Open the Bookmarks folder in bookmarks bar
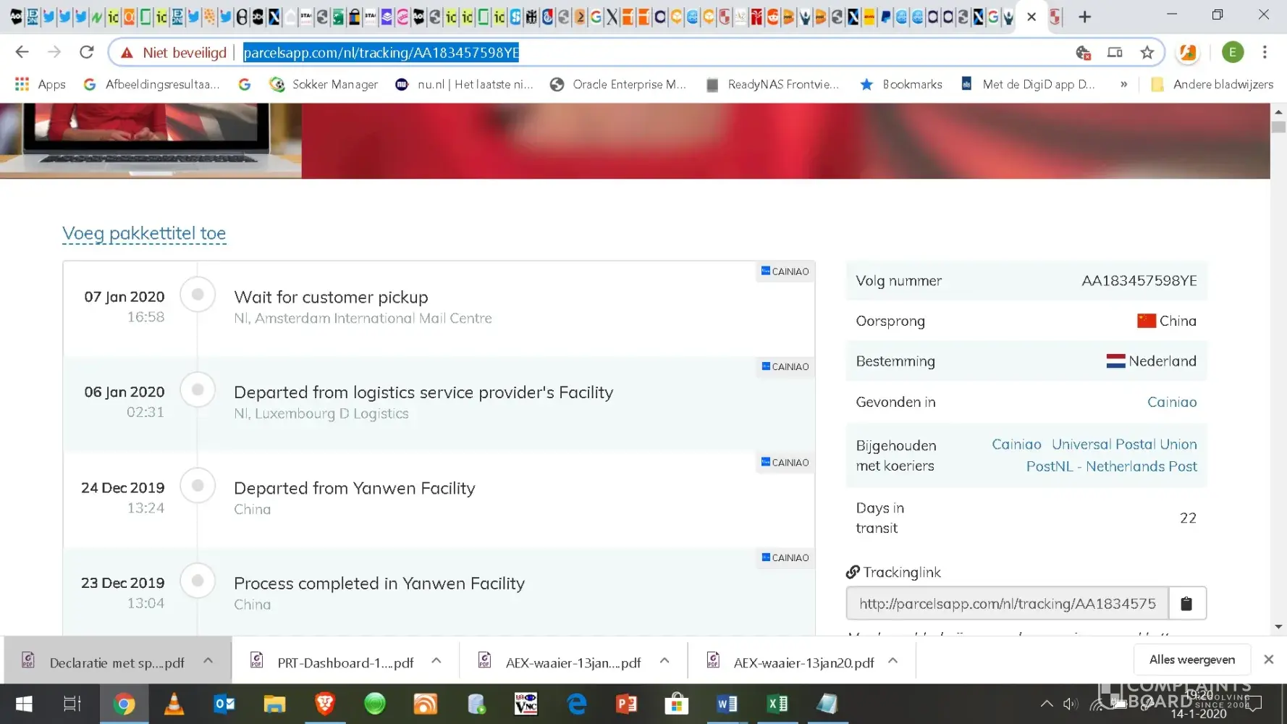 [901, 84]
